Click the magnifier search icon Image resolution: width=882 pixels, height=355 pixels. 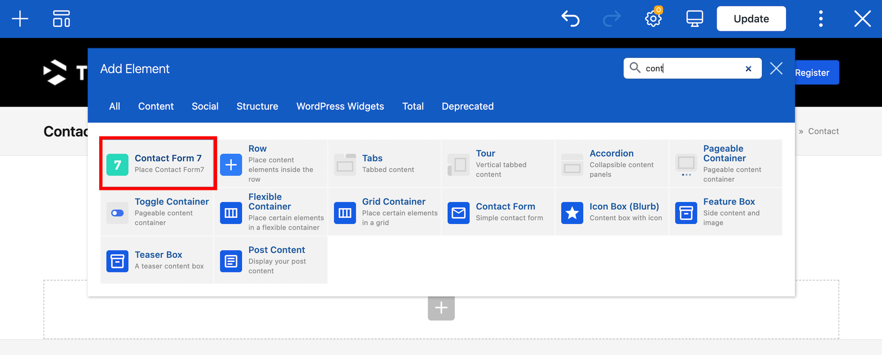click(x=635, y=68)
